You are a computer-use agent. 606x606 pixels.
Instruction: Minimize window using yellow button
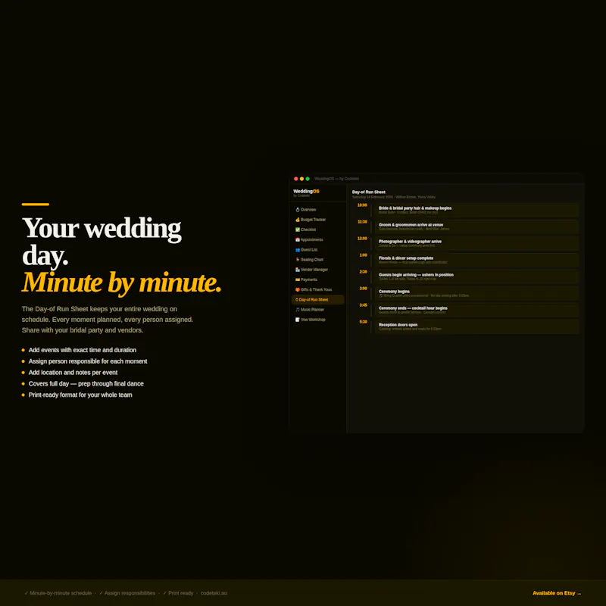pyautogui.click(x=301, y=179)
